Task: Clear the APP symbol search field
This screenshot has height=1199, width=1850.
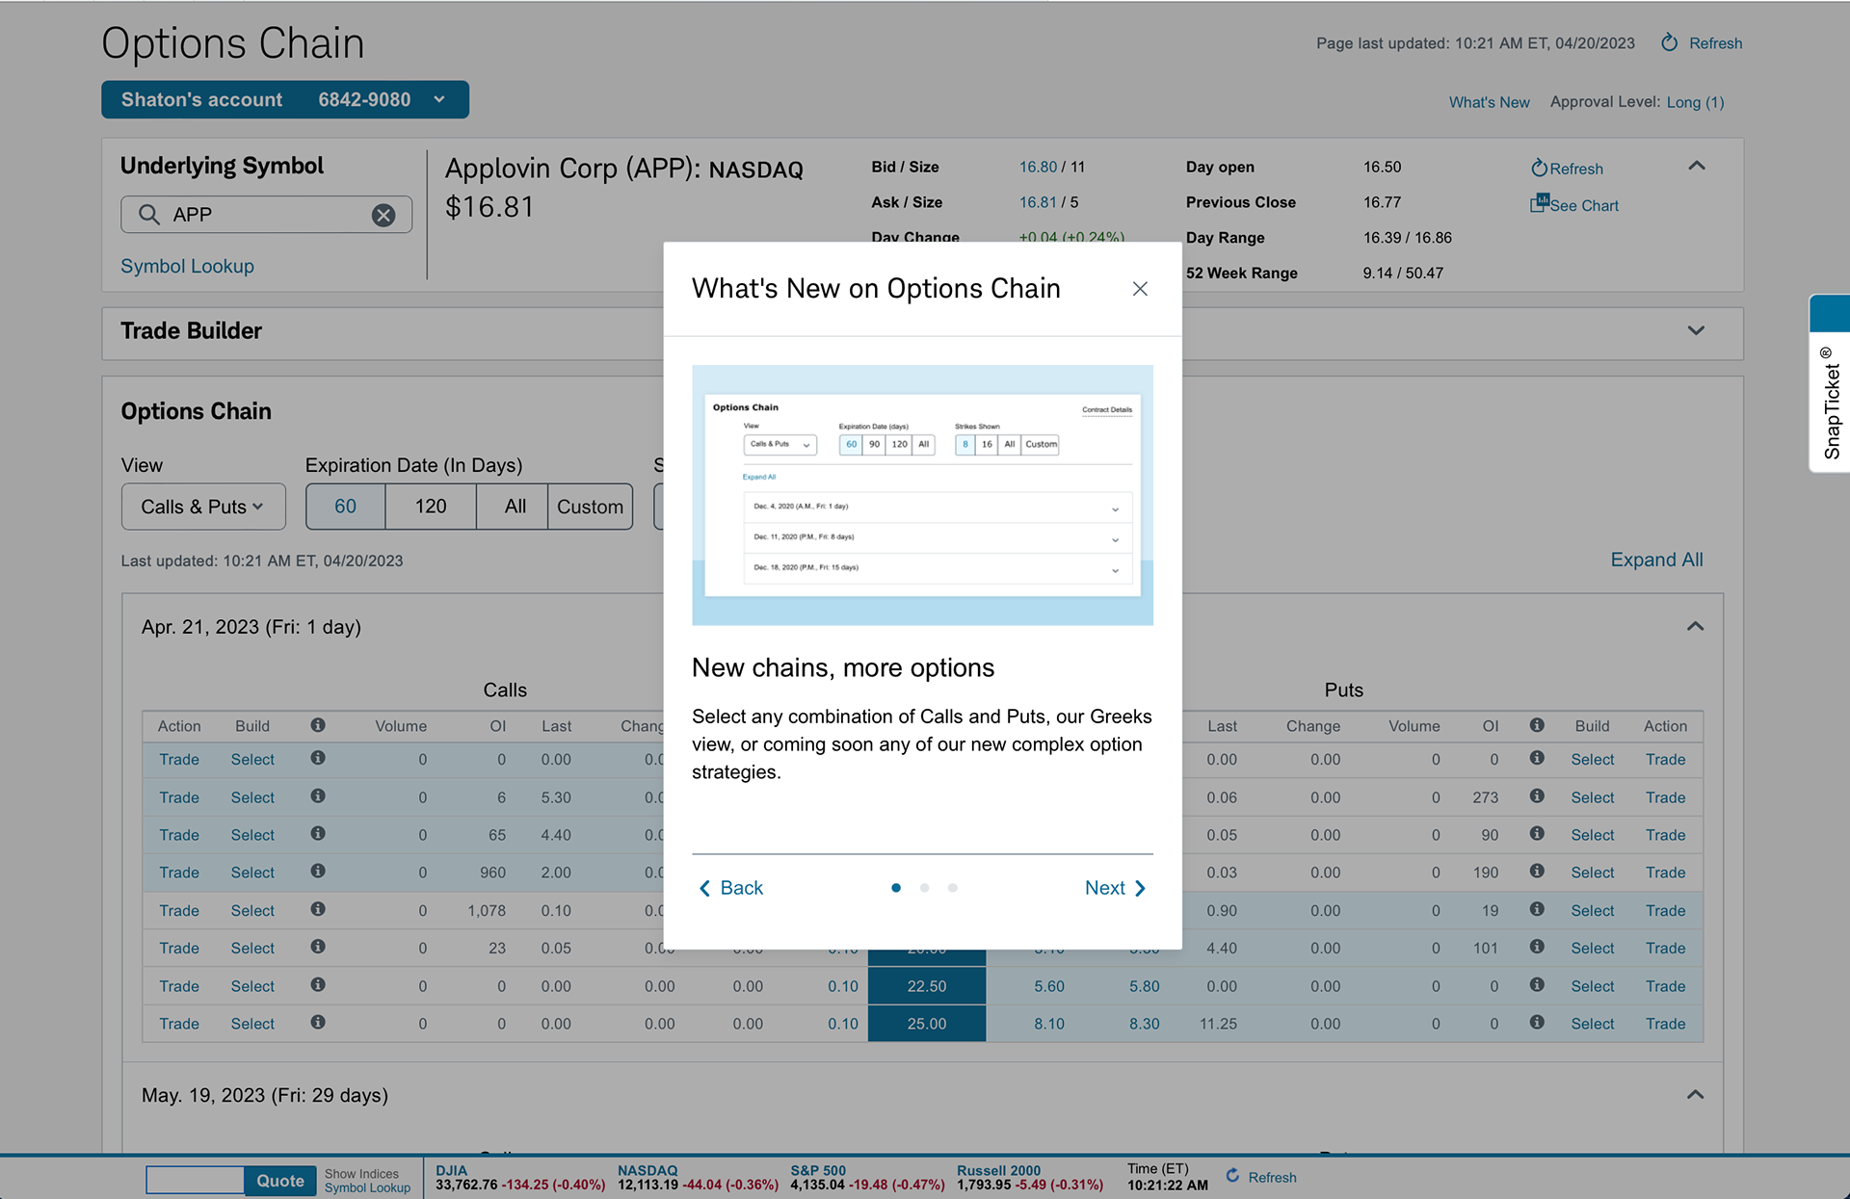Action: pos(383,215)
